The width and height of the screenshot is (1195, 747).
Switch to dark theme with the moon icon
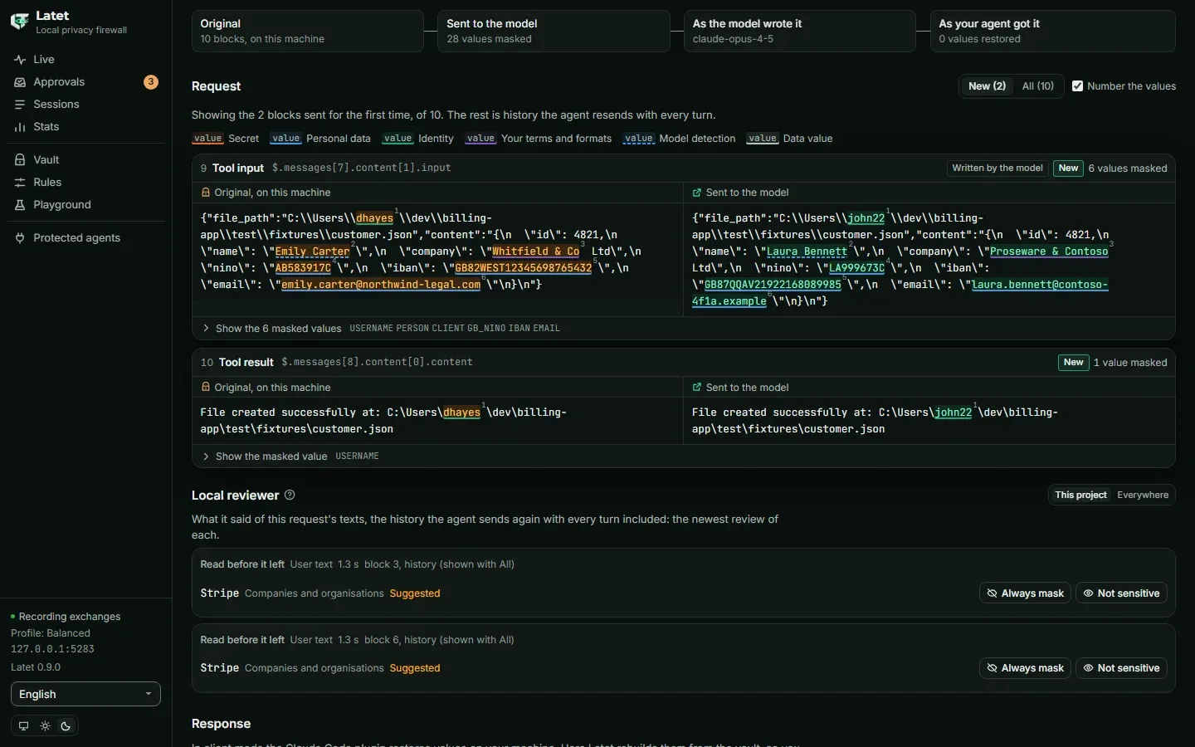pos(66,726)
